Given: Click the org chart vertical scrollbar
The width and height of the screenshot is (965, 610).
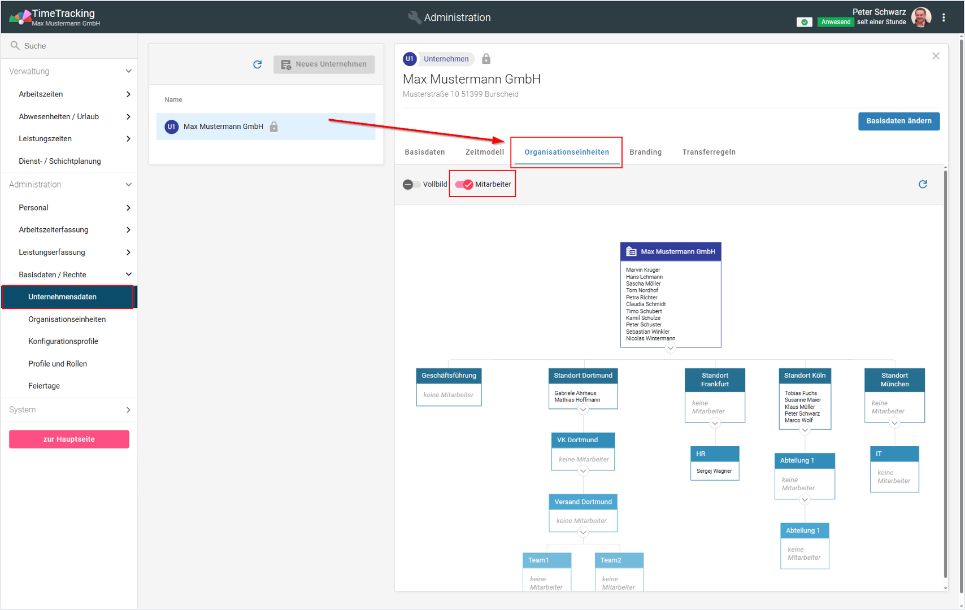Looking at the screenshot, I should (x=945, y=373).
